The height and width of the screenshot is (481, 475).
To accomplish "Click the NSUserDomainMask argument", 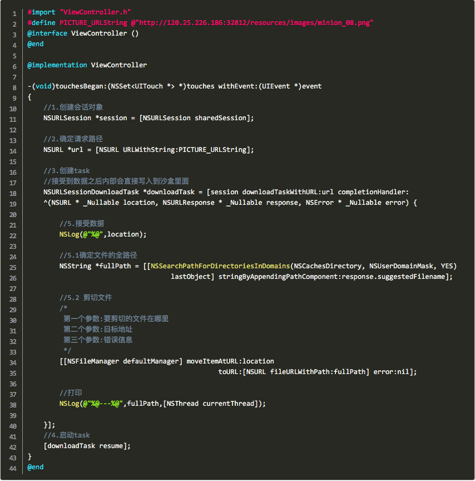I will click(x=401, y=266).
